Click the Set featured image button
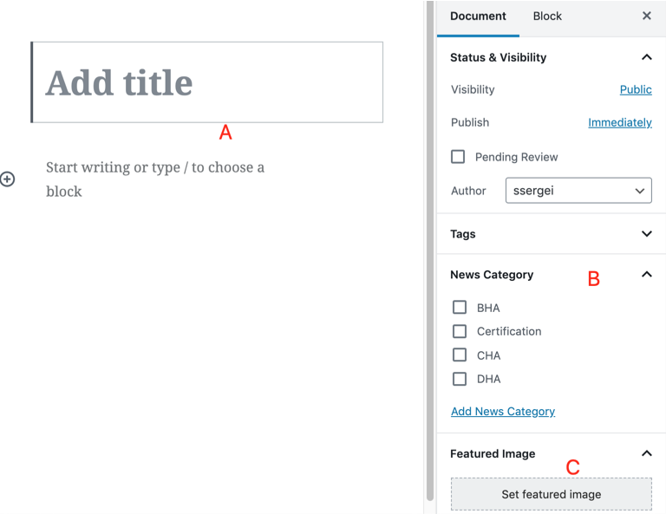666x514 pixels. [x=551, y=494]
